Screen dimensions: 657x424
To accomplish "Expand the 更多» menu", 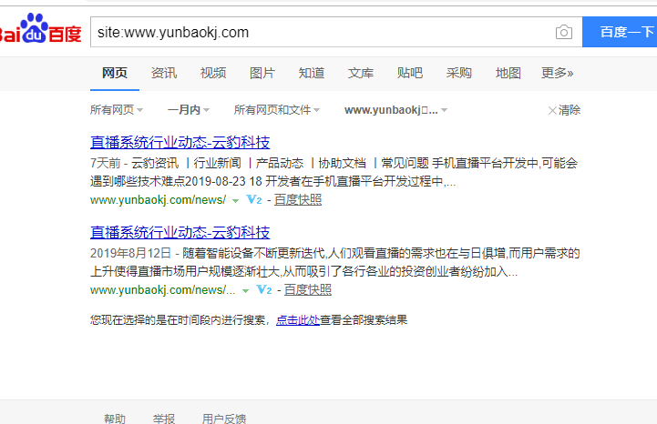I will pyautogui.click(x=558, y=73).
